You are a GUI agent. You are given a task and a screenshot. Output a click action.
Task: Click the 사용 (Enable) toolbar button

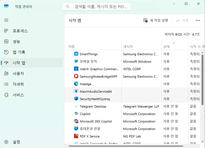click(x=182, y=20)
